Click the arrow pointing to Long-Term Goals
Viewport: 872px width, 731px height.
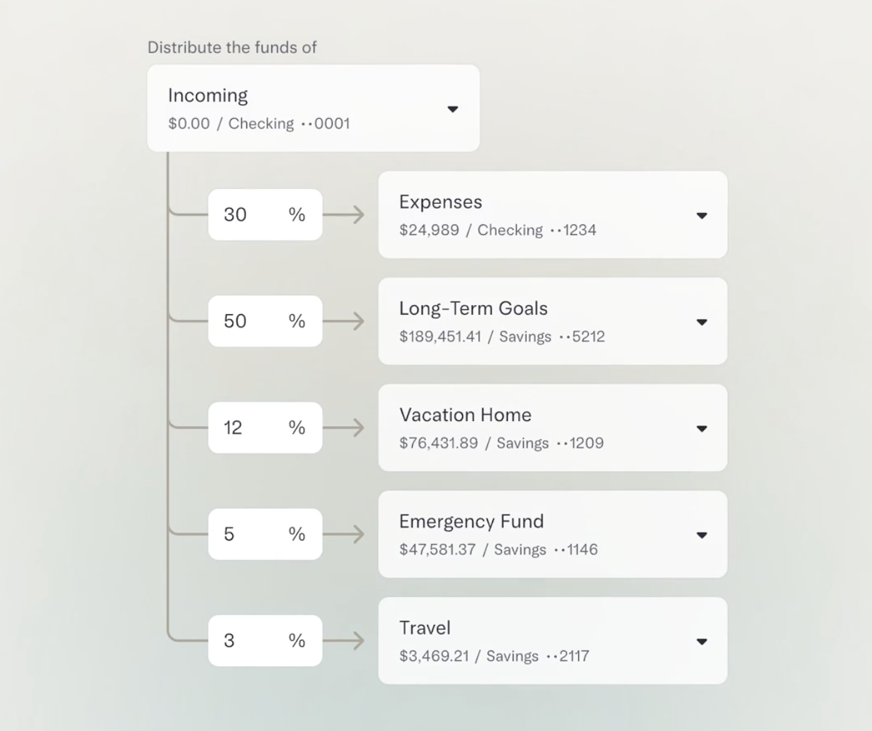[345, 321]
